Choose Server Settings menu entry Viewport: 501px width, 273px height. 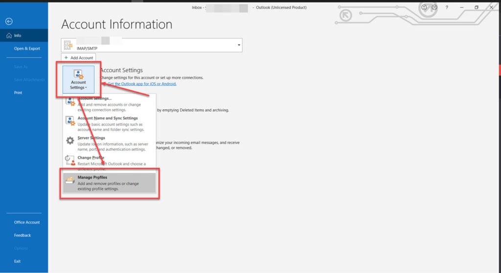110,143
